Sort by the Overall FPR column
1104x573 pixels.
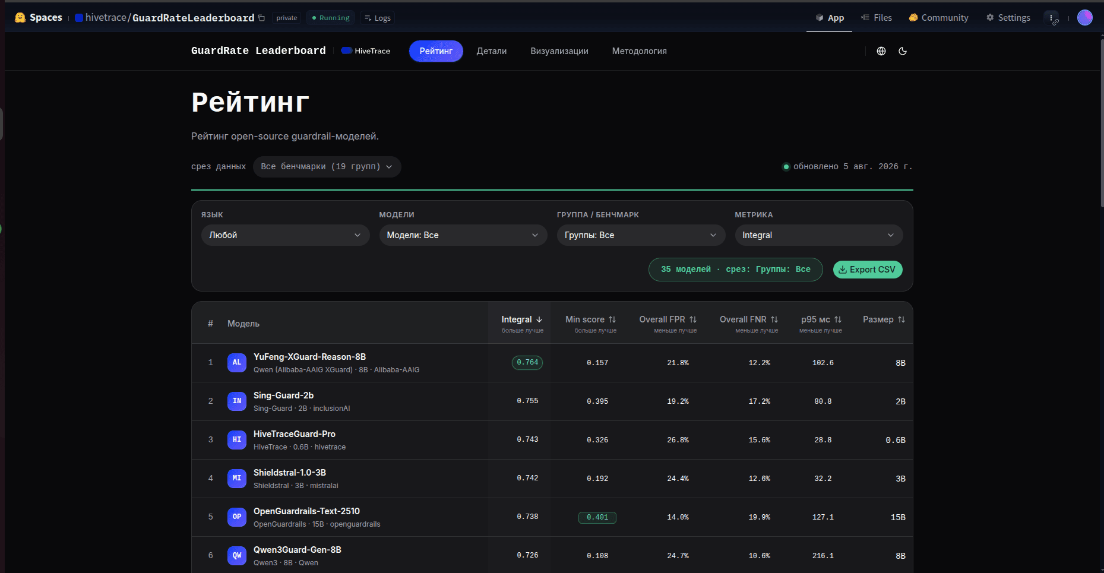point(668,319)
